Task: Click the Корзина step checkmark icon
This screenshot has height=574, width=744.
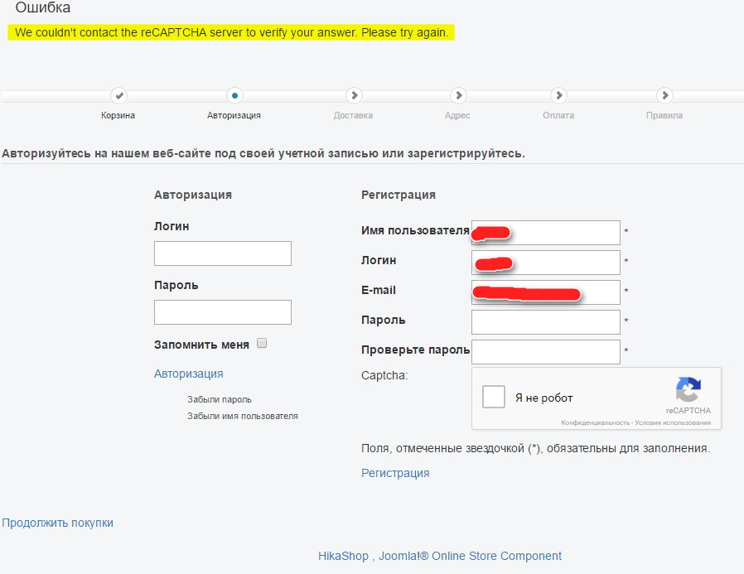Action: (118, 96)
